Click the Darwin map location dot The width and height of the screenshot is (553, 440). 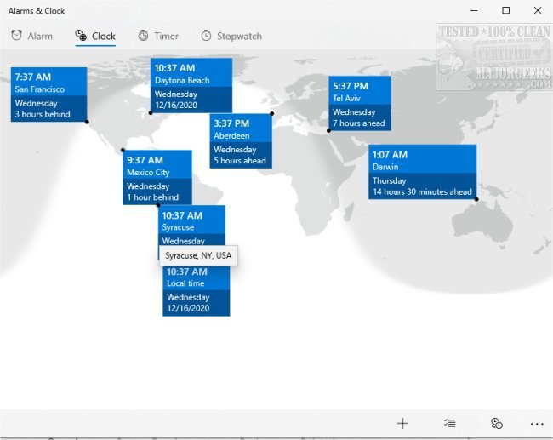[476, 199]
